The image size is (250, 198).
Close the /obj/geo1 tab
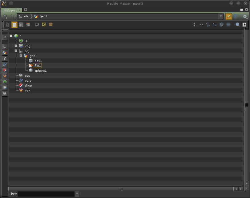(20, 10)
